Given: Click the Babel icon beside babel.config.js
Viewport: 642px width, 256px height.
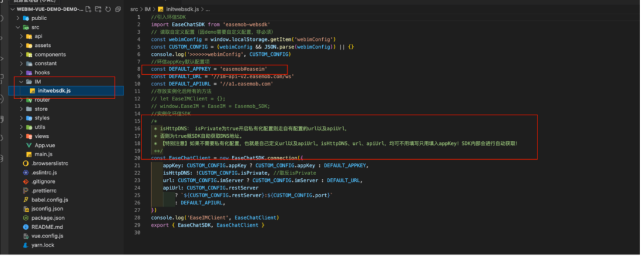Looking at the screenshot, I should coord(26,200).
